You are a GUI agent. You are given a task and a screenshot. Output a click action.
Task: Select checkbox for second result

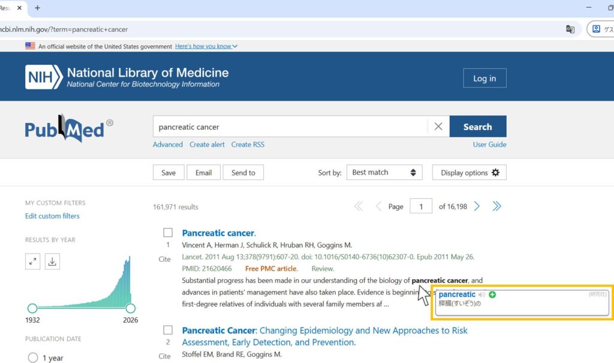(x=168, y=331)
